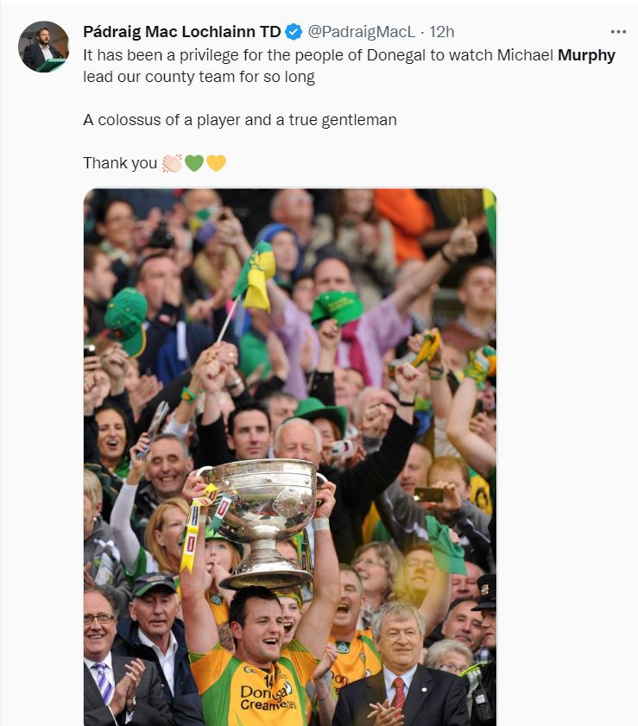Open the @PadraigMacL handle link
Screen dimensions: 638x726
(362, 32)
